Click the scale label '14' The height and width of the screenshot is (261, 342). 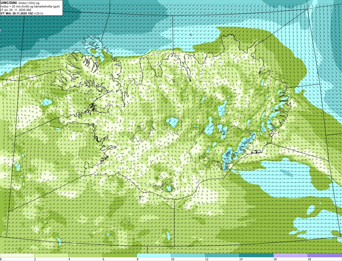click(x=241, y=259)
